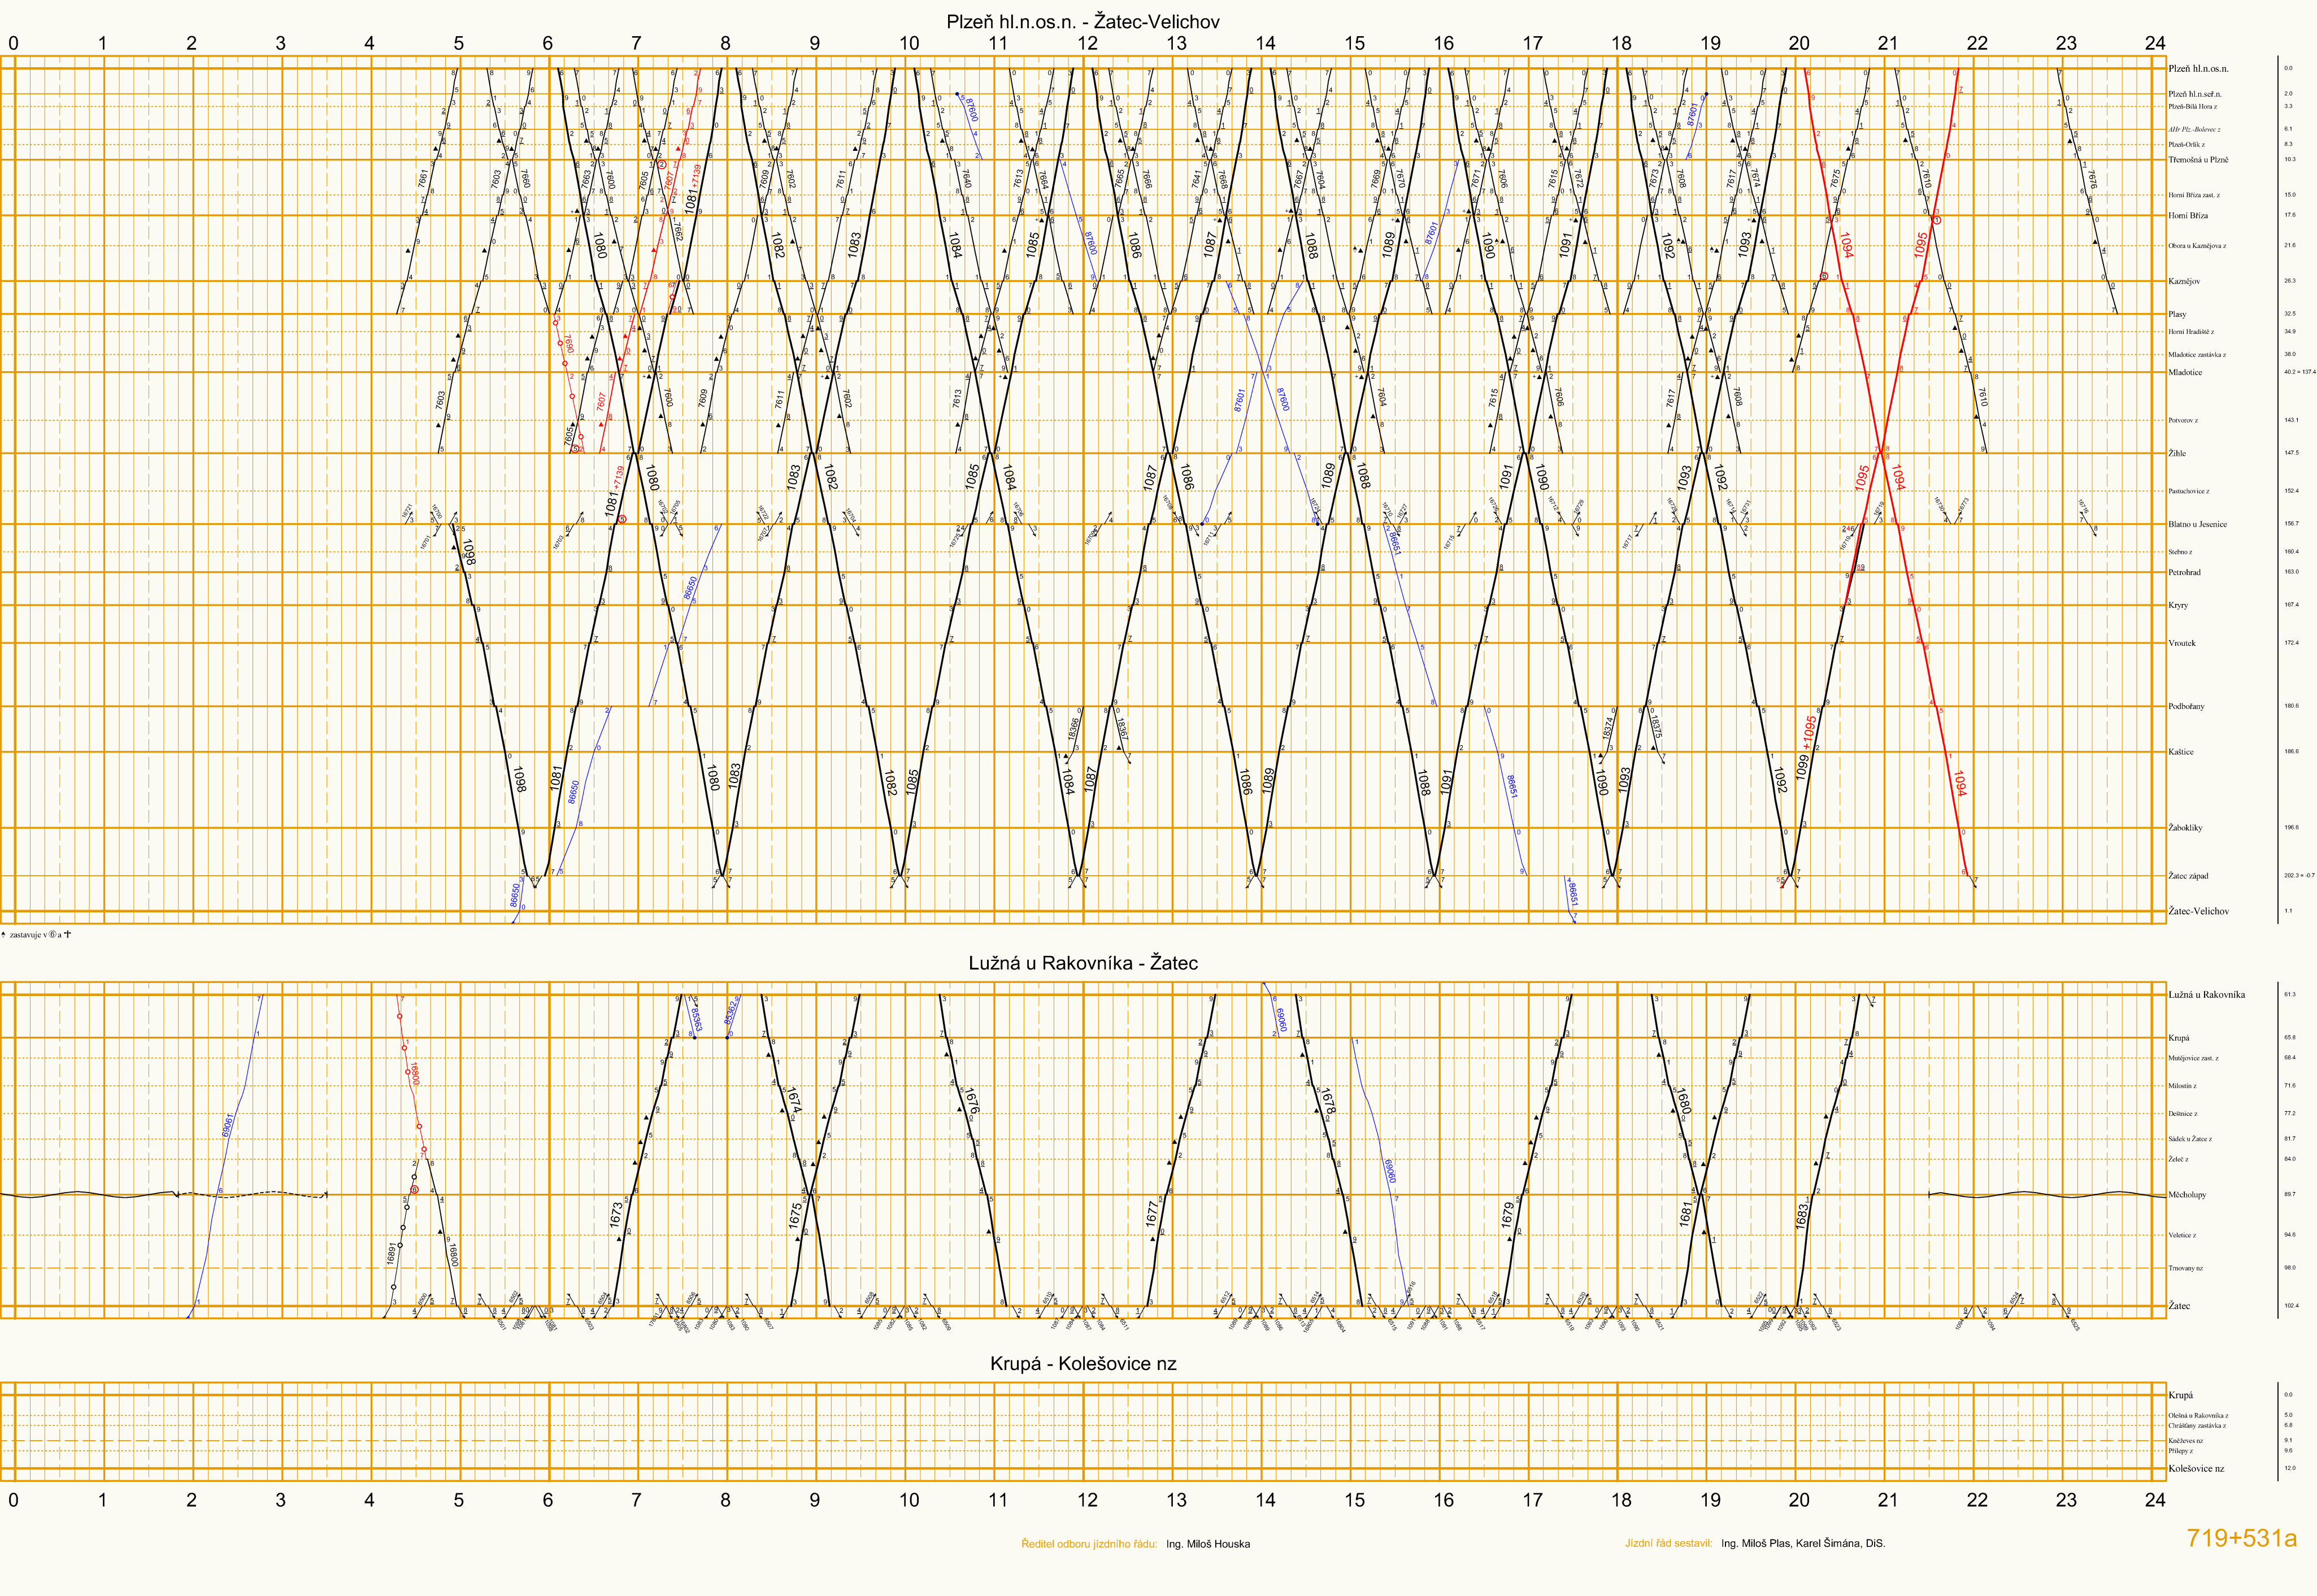Click the Kolešovice nz station label
The image size is (2317, 1596).
[x=2196, y=1469]
